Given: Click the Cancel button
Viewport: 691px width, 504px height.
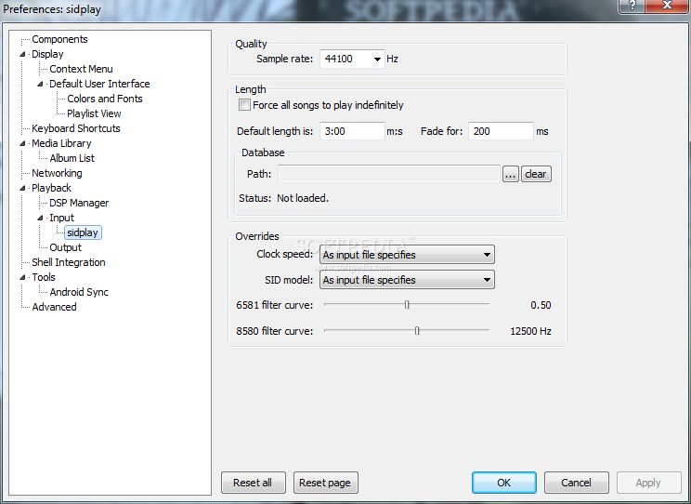Looking at the screenshot, I should (x=577, y=483).
